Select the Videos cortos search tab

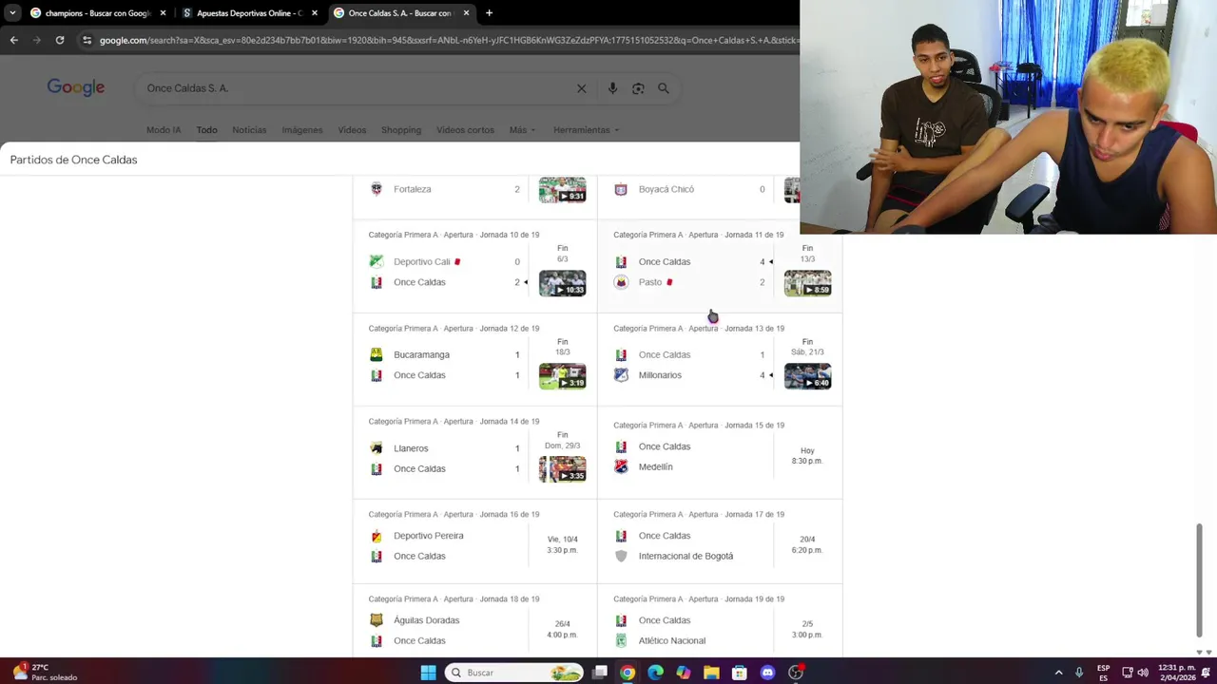pyautogui.click(x=465, y=130)
